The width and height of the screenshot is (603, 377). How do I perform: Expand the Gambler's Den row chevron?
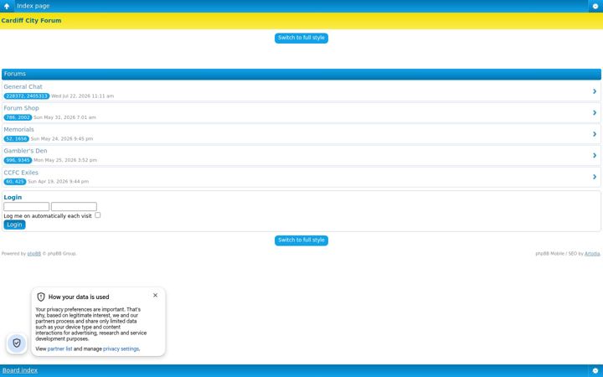click(595, 156)
